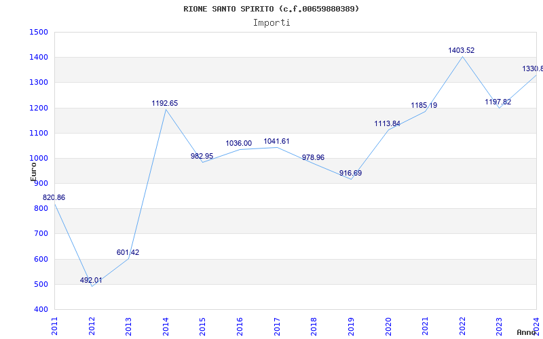
Task: Select the 982.95 data label
Action: tap(202, 156)
